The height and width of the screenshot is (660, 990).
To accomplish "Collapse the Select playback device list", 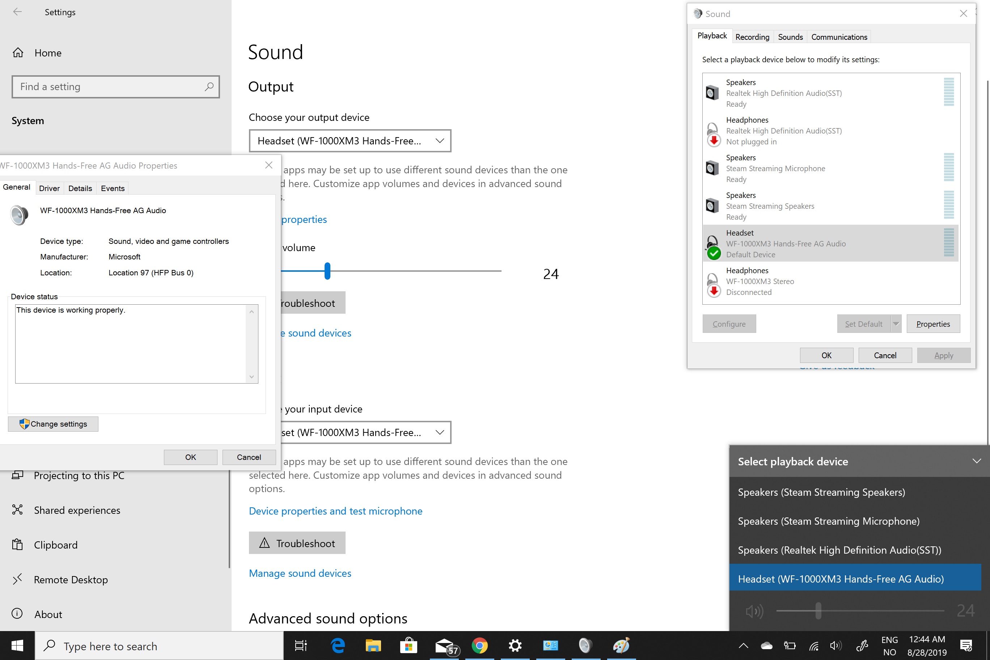I will (x=976, y=461).
